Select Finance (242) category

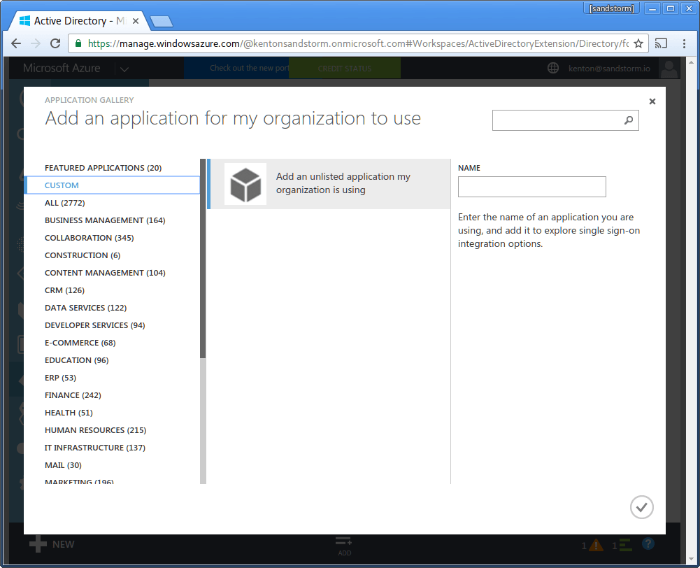pyautogui.click(x=73, y=395)
